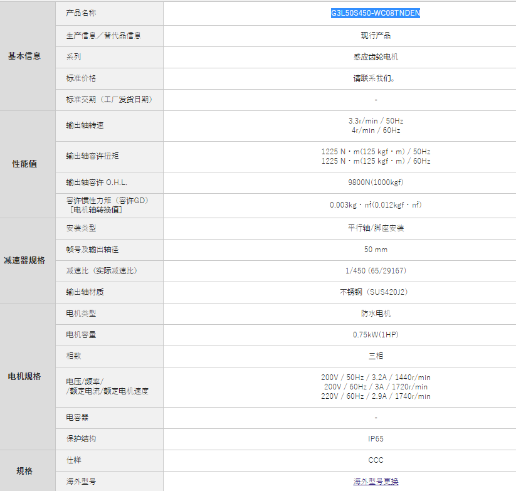Click the 防水电机 motor type value
Viewport: 516px width, 491px height.
pos(376,314)
